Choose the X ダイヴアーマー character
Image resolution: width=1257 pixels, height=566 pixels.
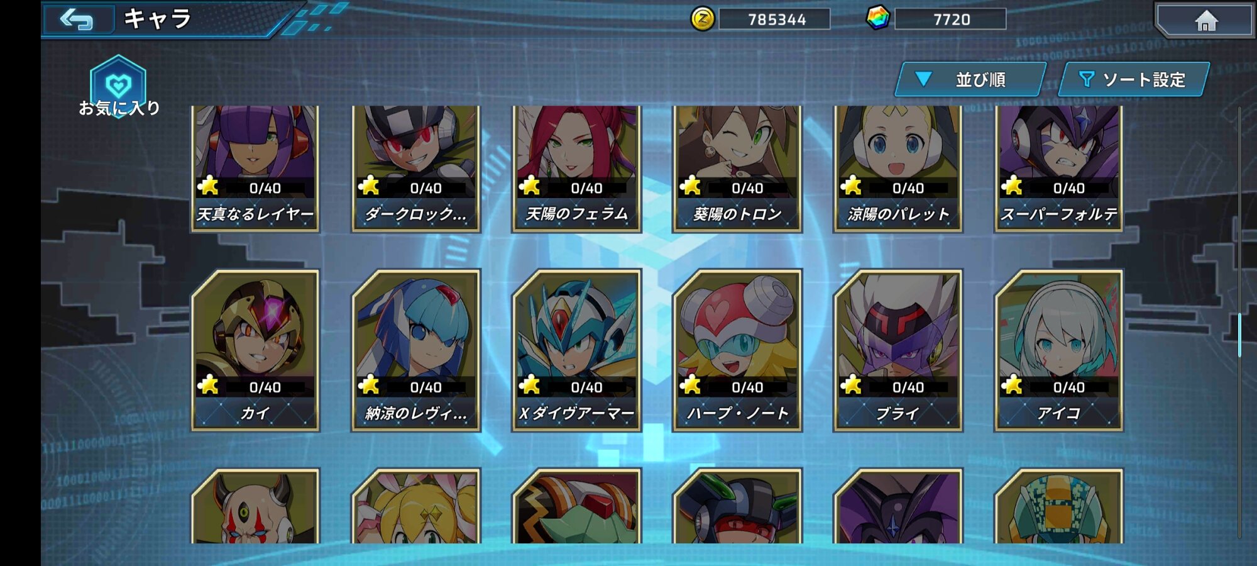tap(577, 350)
